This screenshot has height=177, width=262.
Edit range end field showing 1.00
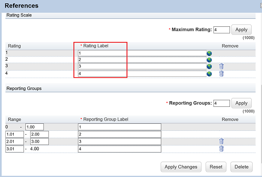(35, 127)
